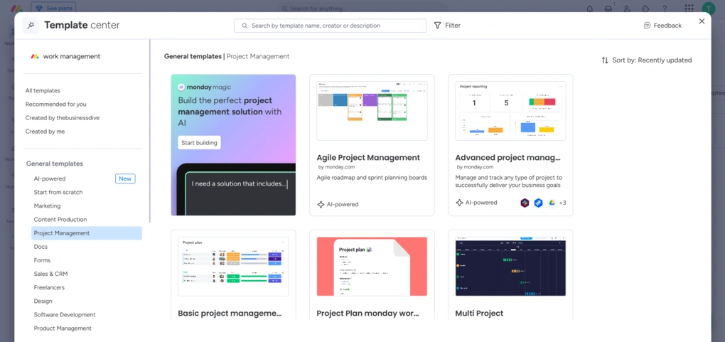Click the work management logo icon

point(35,56)
